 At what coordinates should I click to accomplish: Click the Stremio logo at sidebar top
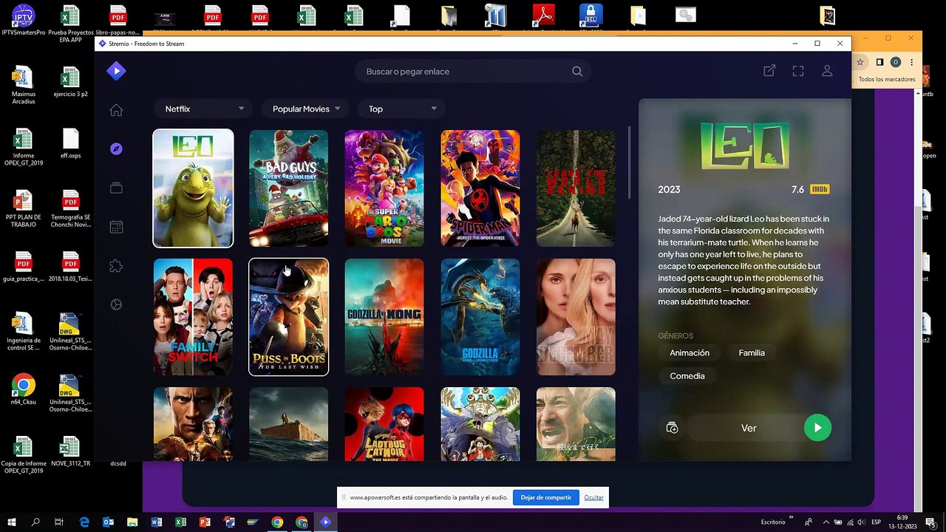pyautogui.click(x=116, y=71)
